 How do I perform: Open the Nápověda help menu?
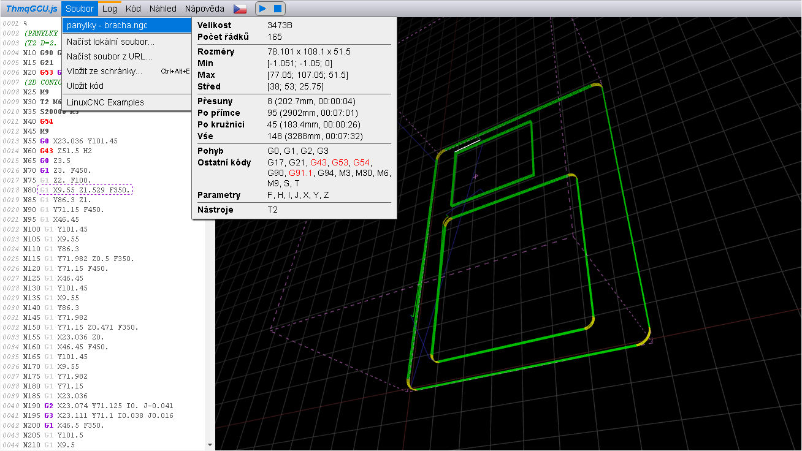coord(205,9)
